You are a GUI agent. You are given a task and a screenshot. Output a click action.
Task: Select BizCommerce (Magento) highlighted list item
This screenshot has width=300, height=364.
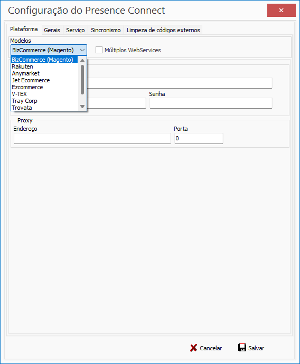[x=44, y=60]
